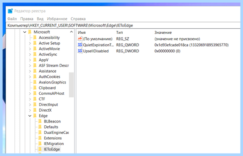Click the Active Setup folder icon
The width and height of the screenshot is (243, 156).
tap(35, 43)
